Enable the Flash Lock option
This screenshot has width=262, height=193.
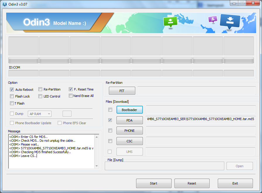tap(12, 96)
